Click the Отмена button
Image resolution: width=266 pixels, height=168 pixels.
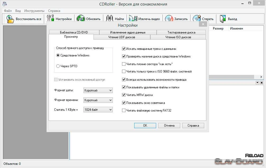click(169, 126)
